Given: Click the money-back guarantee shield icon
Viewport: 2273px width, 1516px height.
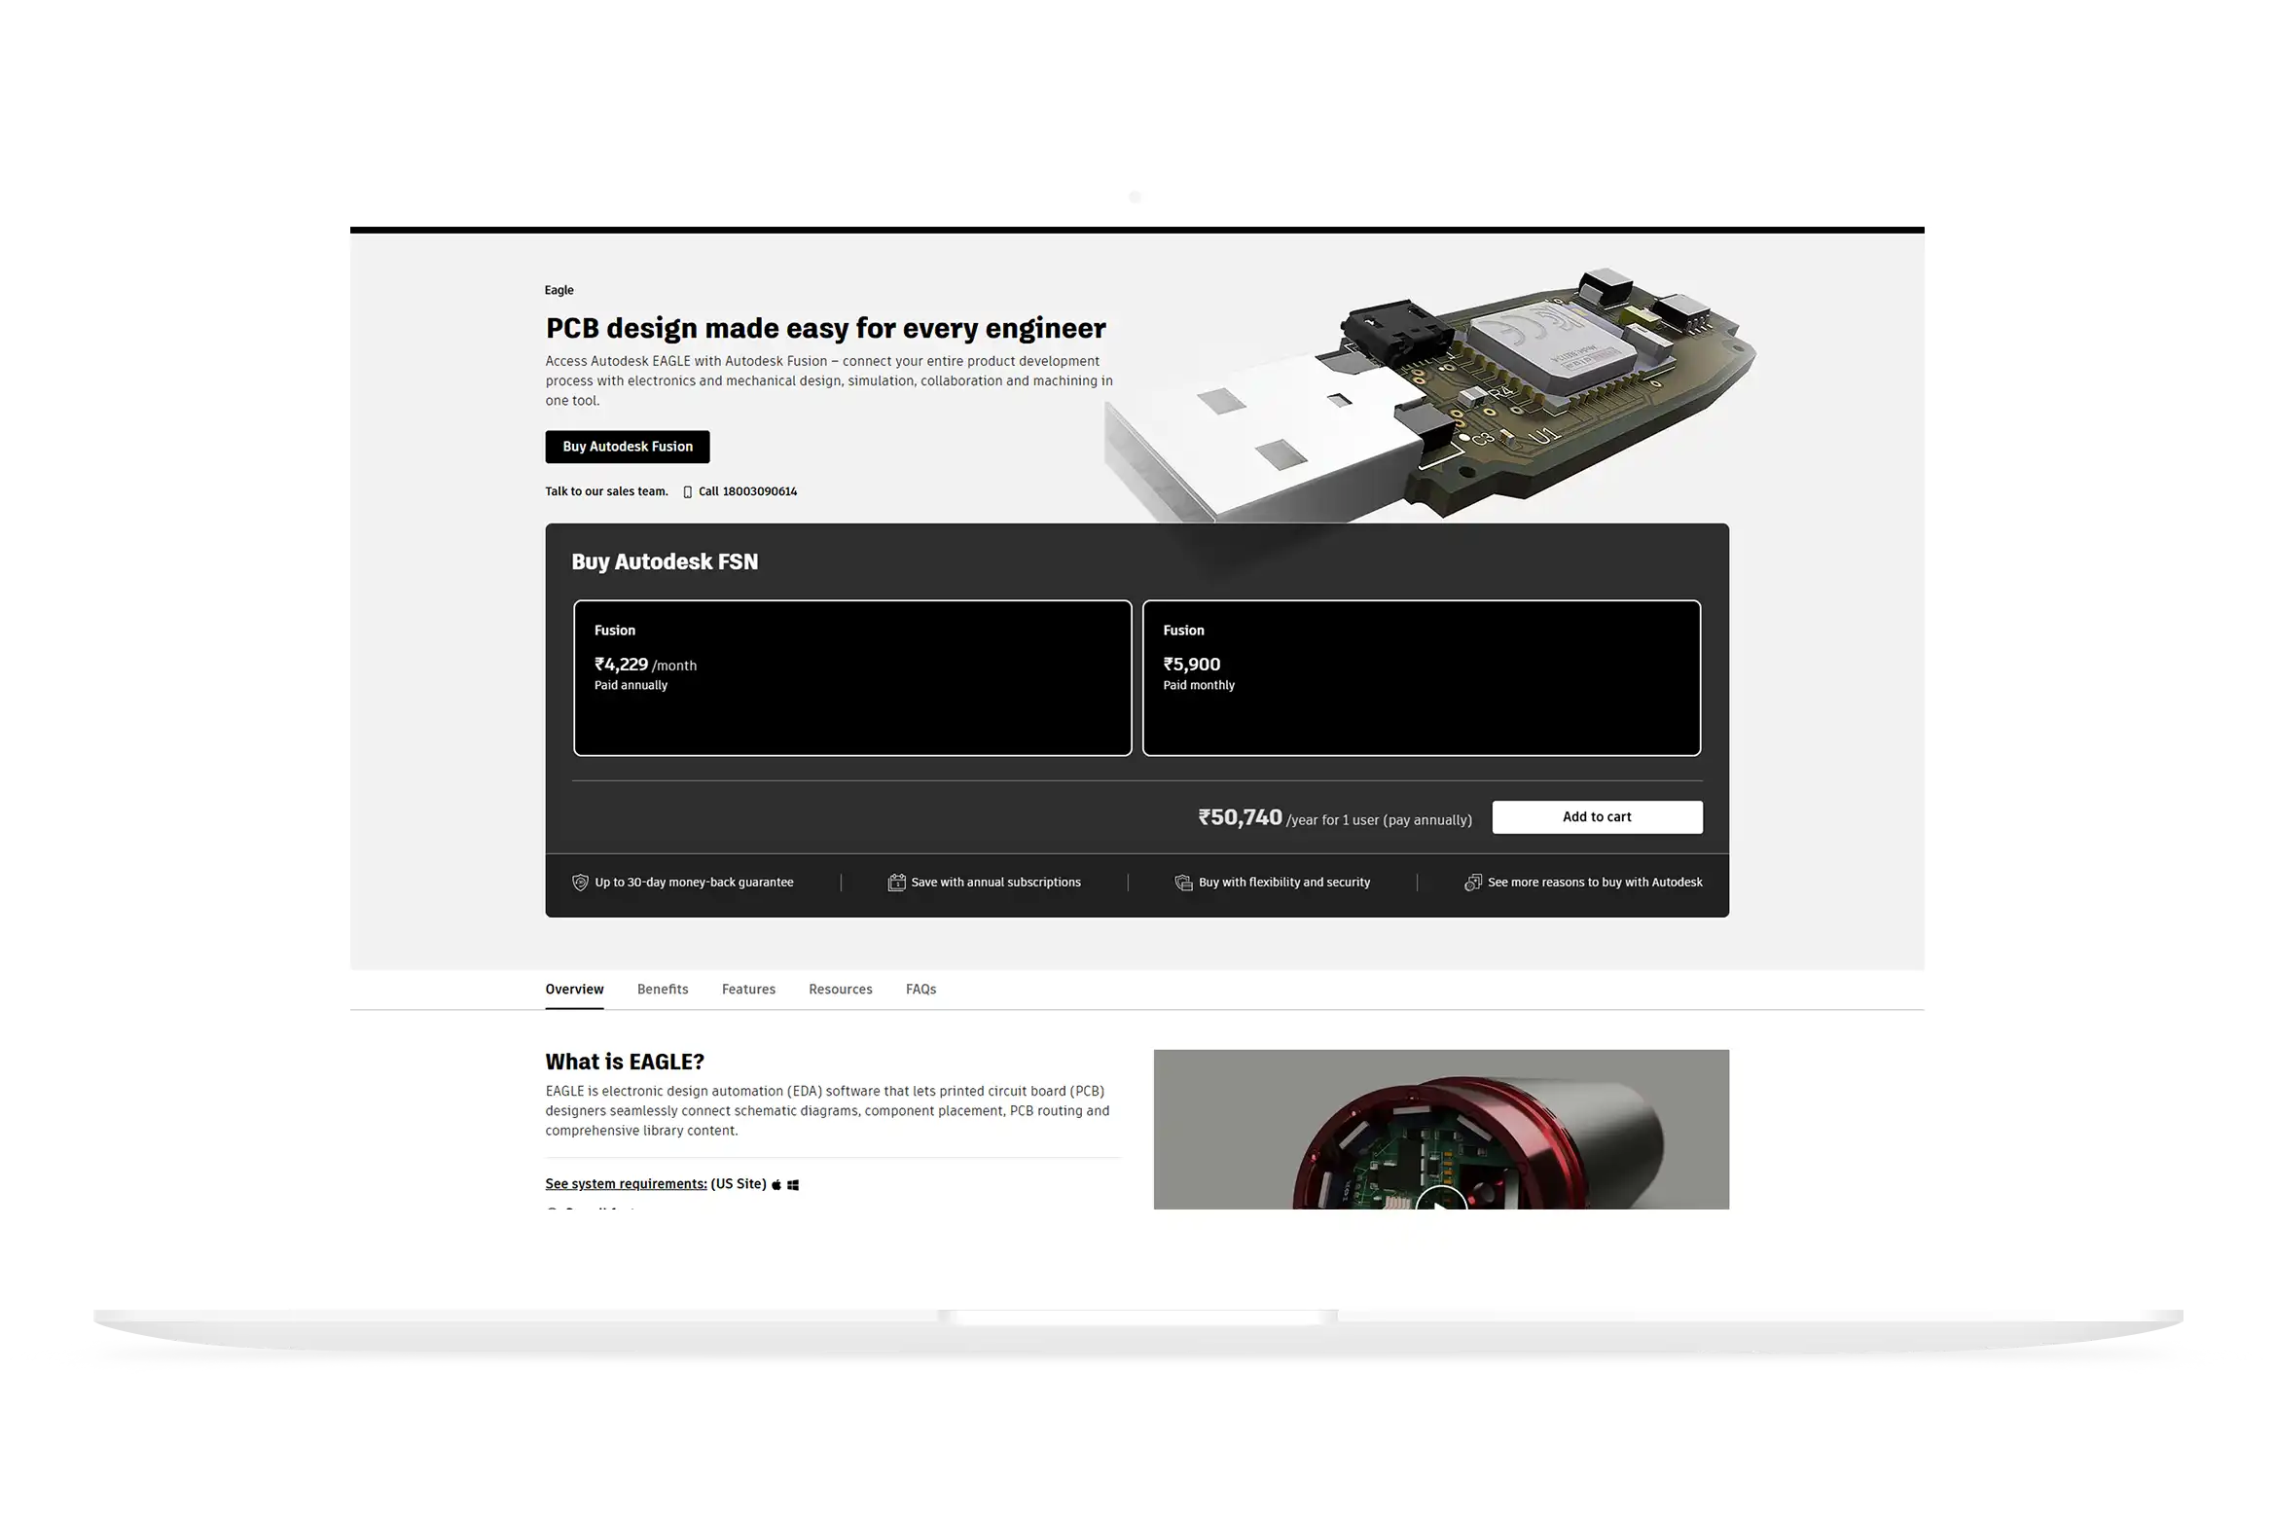Looking at the screenshot, I should (x=580, y=883).
